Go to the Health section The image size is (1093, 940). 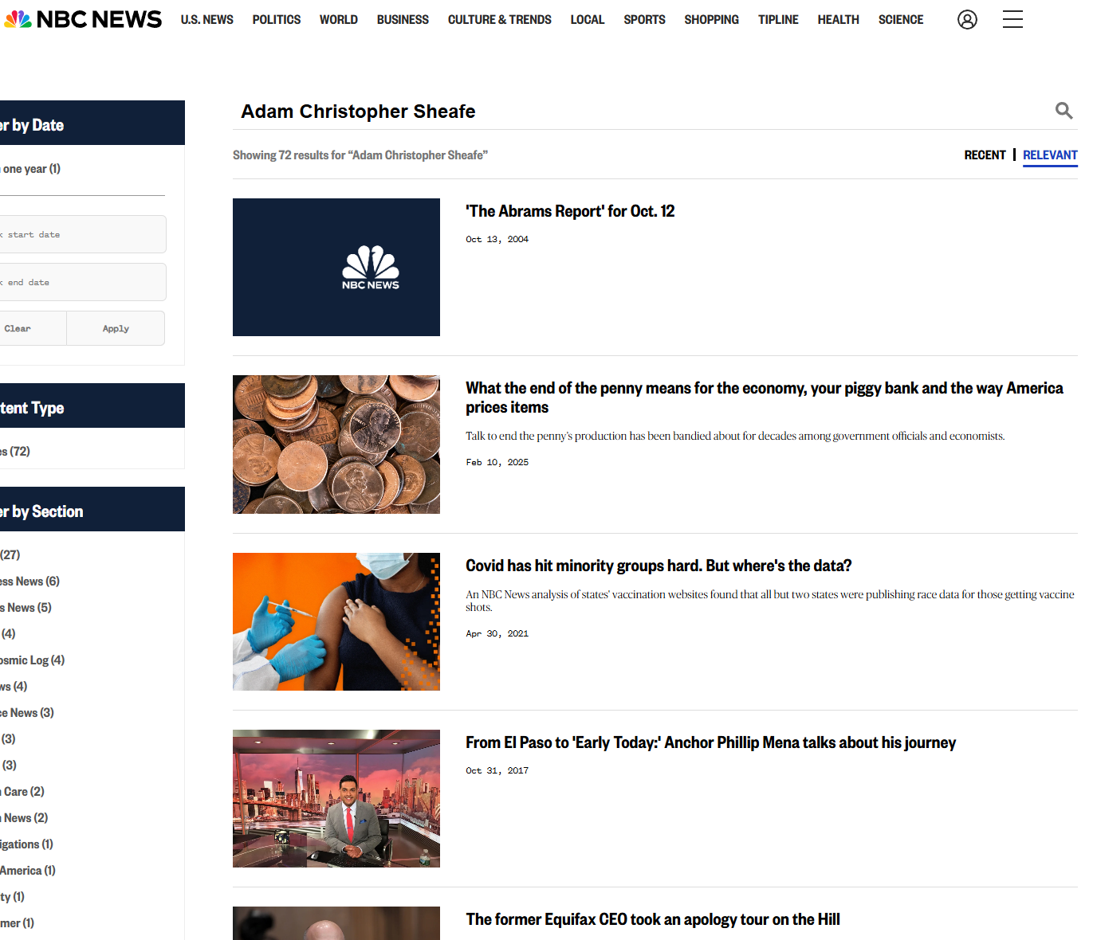click(839, 19)
